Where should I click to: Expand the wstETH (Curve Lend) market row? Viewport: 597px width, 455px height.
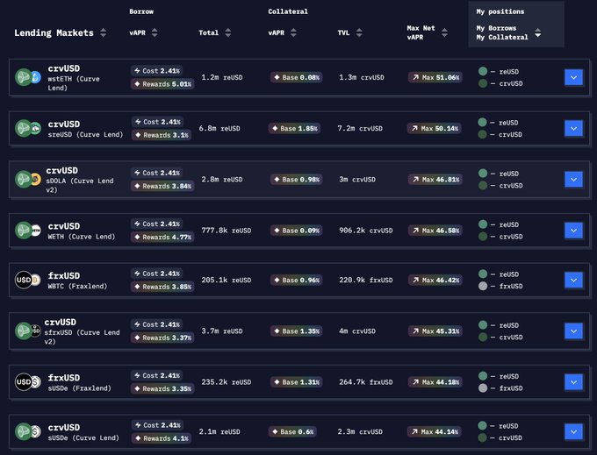pyautogui.click(x=574, y=77)
